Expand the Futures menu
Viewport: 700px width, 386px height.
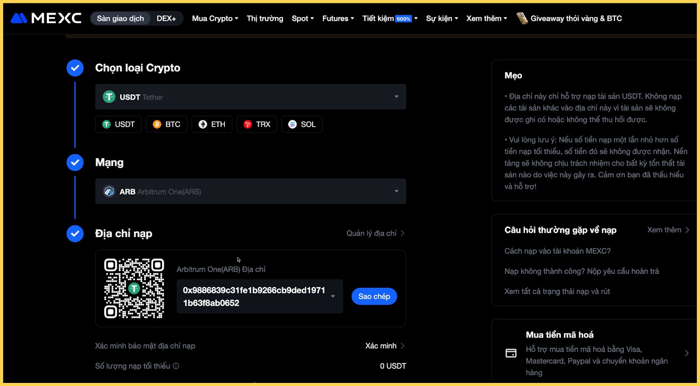click(338, 18)
